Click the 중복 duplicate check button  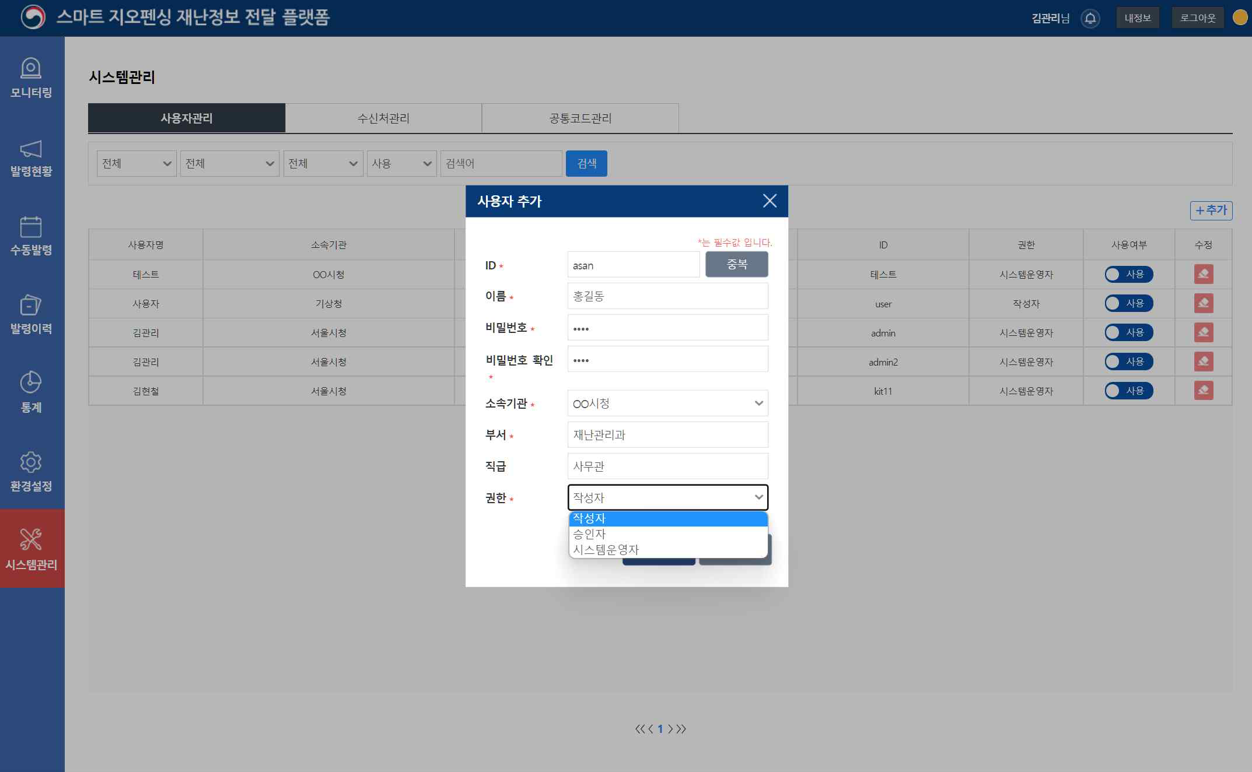(x=736, y=264)
